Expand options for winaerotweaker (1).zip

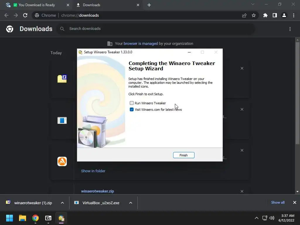click(x=62, y=203)
